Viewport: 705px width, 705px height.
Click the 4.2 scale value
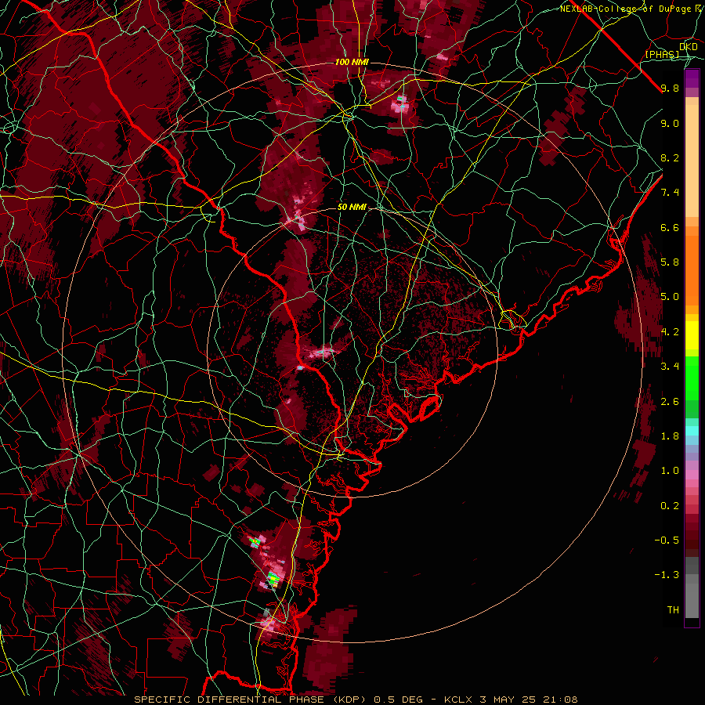click(x=670, y=332)
